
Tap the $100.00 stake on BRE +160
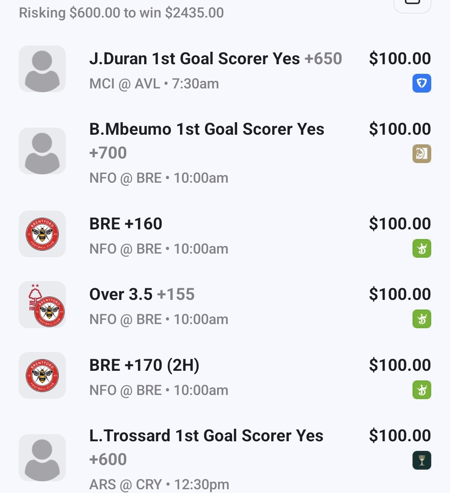coord(400,224)
